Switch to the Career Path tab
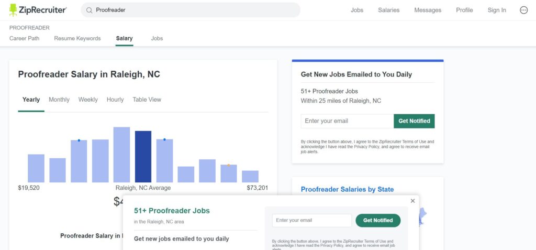This screenshot has height=250, width=536. point(24,38)
